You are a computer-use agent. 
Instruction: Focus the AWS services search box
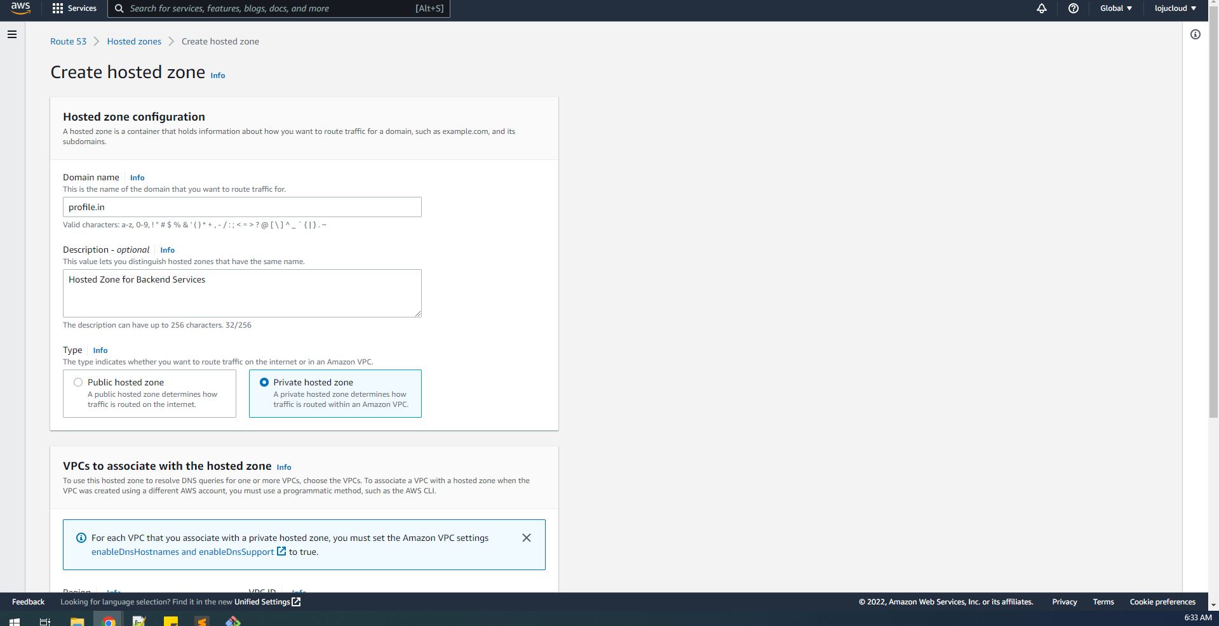click(x=279, y=8)
